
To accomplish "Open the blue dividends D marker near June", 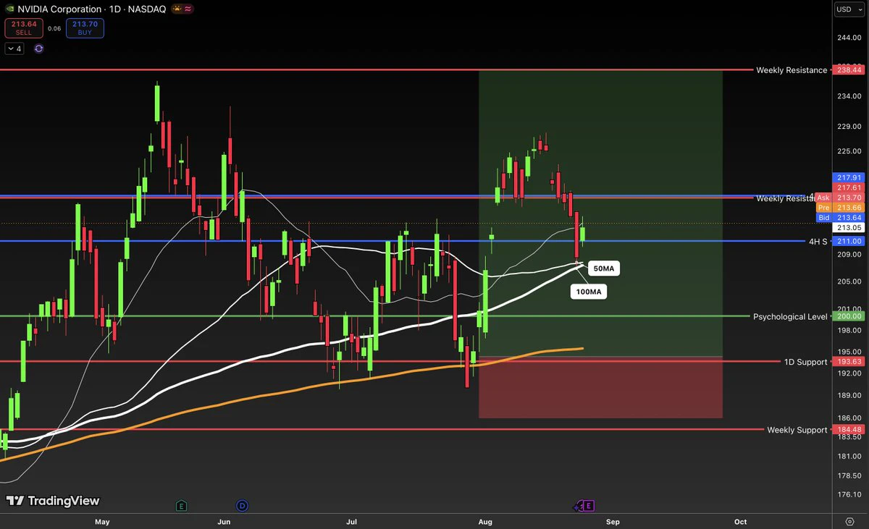I will (242, 505).
